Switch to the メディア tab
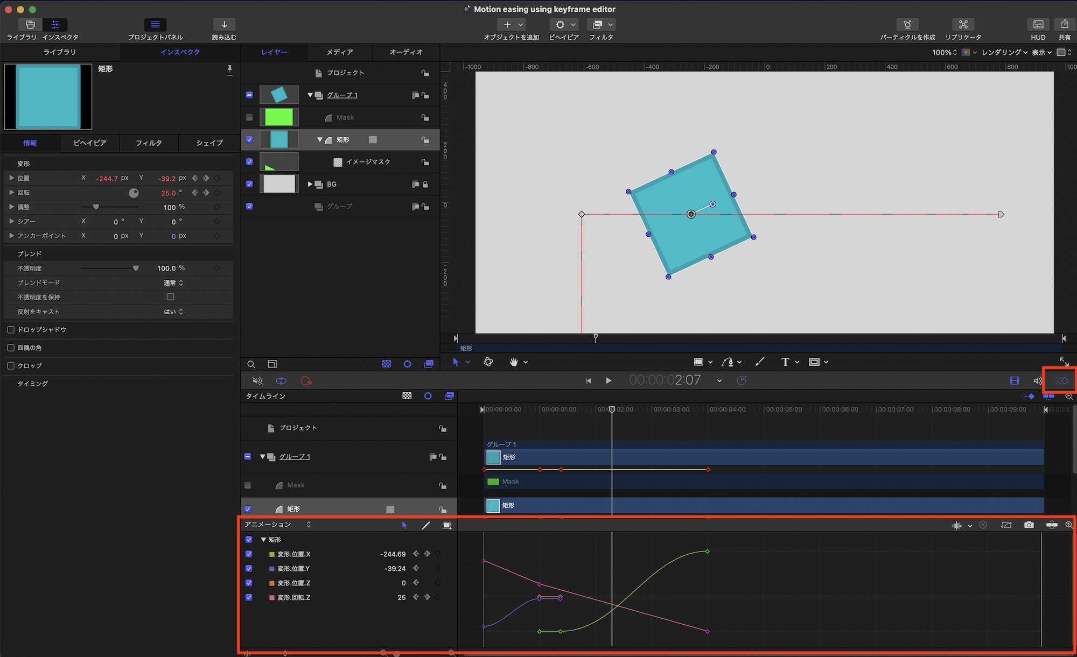Screen dimensions: 1077x657 (x=339, y=52)
